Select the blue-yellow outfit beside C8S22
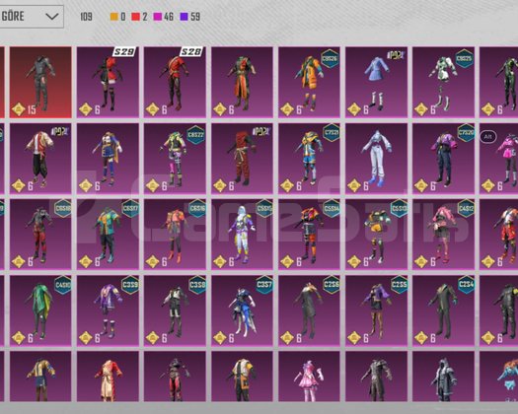Image resolution: width=518 pixels, height=414 pixels. (x=108, y=159)
